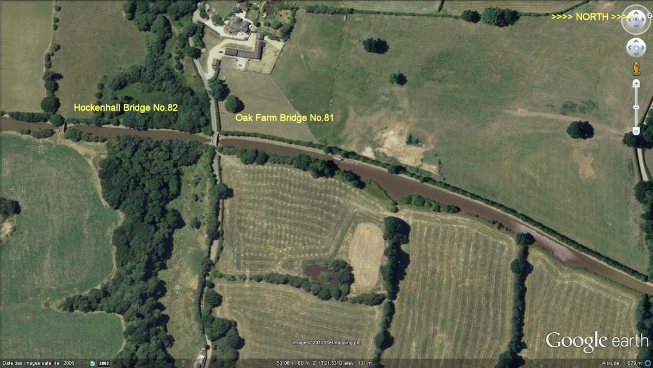Viewport: 653px width, 368px height.
Task: Pan map up with Move joystick arrow
Action: point(636,41)
